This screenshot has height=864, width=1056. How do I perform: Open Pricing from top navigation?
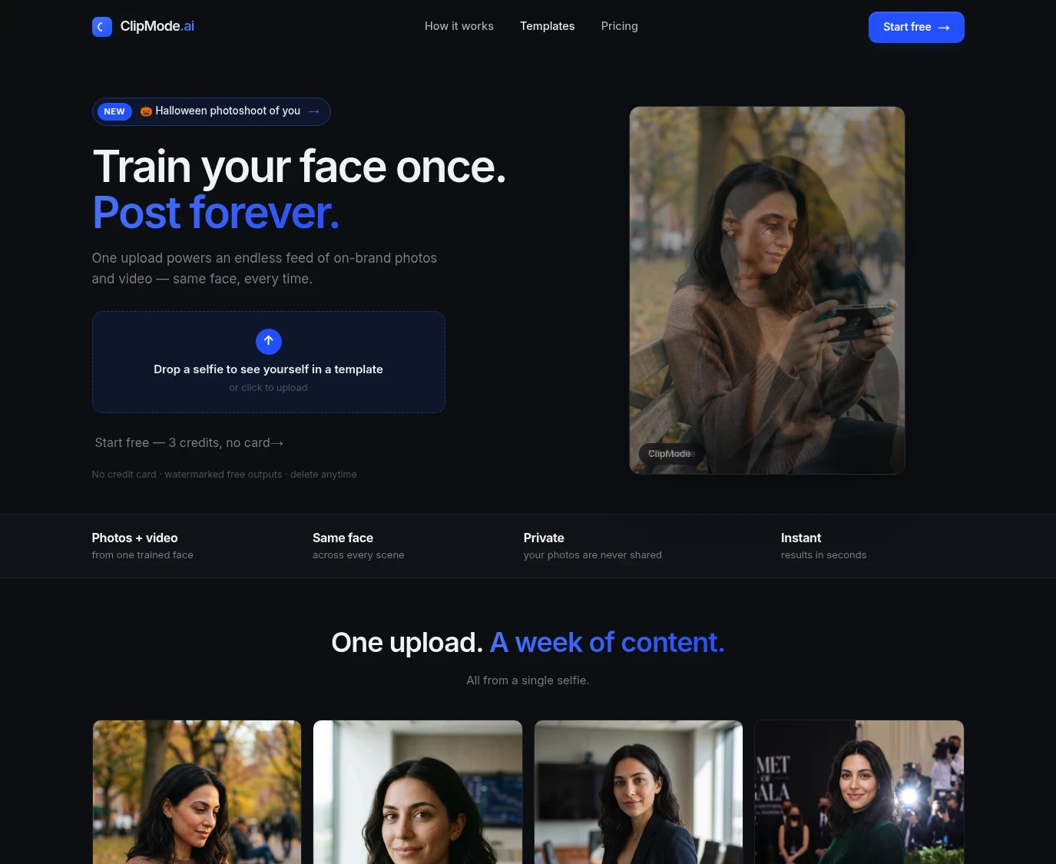point(619,26)
